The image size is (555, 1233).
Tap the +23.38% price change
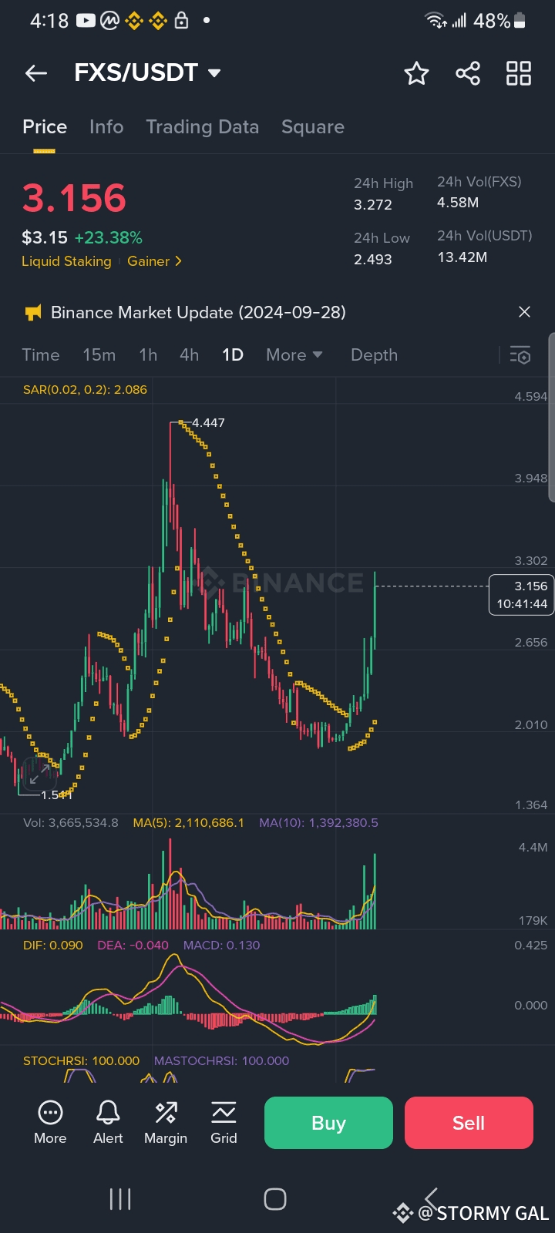(109, 238)
